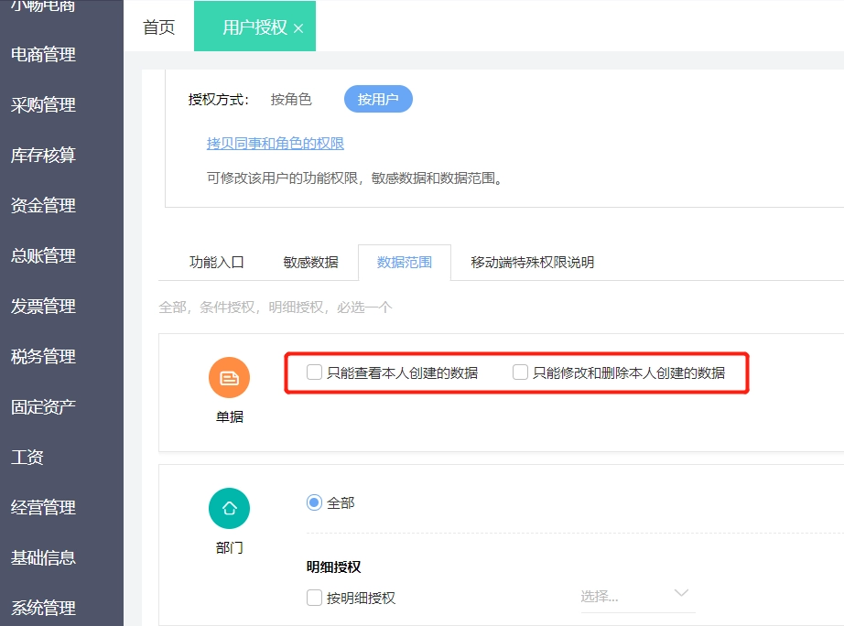The height and width of the screenshot is (626, 844).
Task: Open 库存核算 in the sidebar
Action: pyautogui.click(x=43, y=155)
